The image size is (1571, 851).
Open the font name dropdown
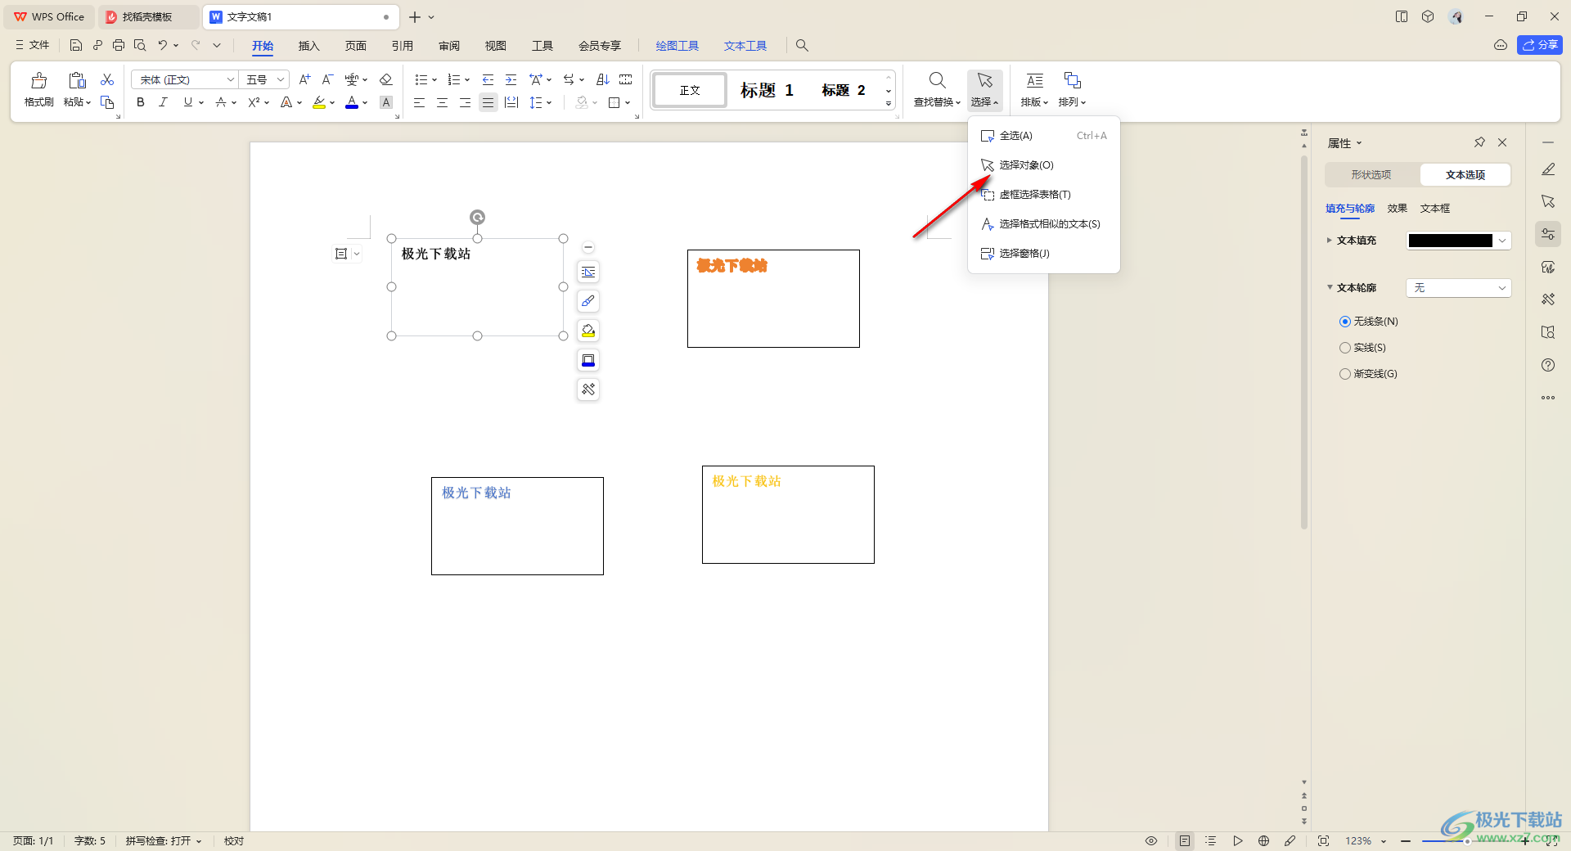[x=230, y=79]
